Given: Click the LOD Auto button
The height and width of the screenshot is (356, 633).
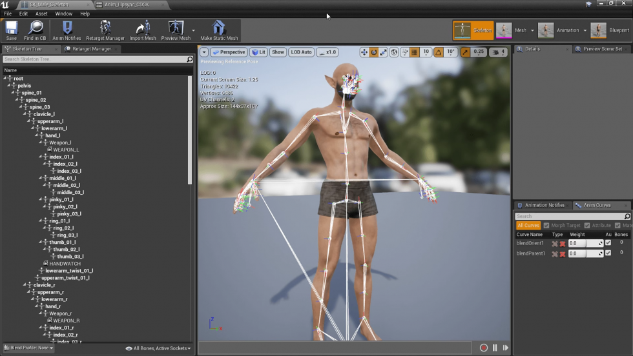Looking at the screenshot, I should [301, 52].
